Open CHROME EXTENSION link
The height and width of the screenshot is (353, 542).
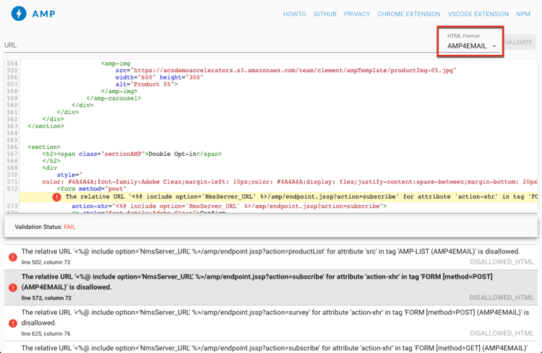409,14
